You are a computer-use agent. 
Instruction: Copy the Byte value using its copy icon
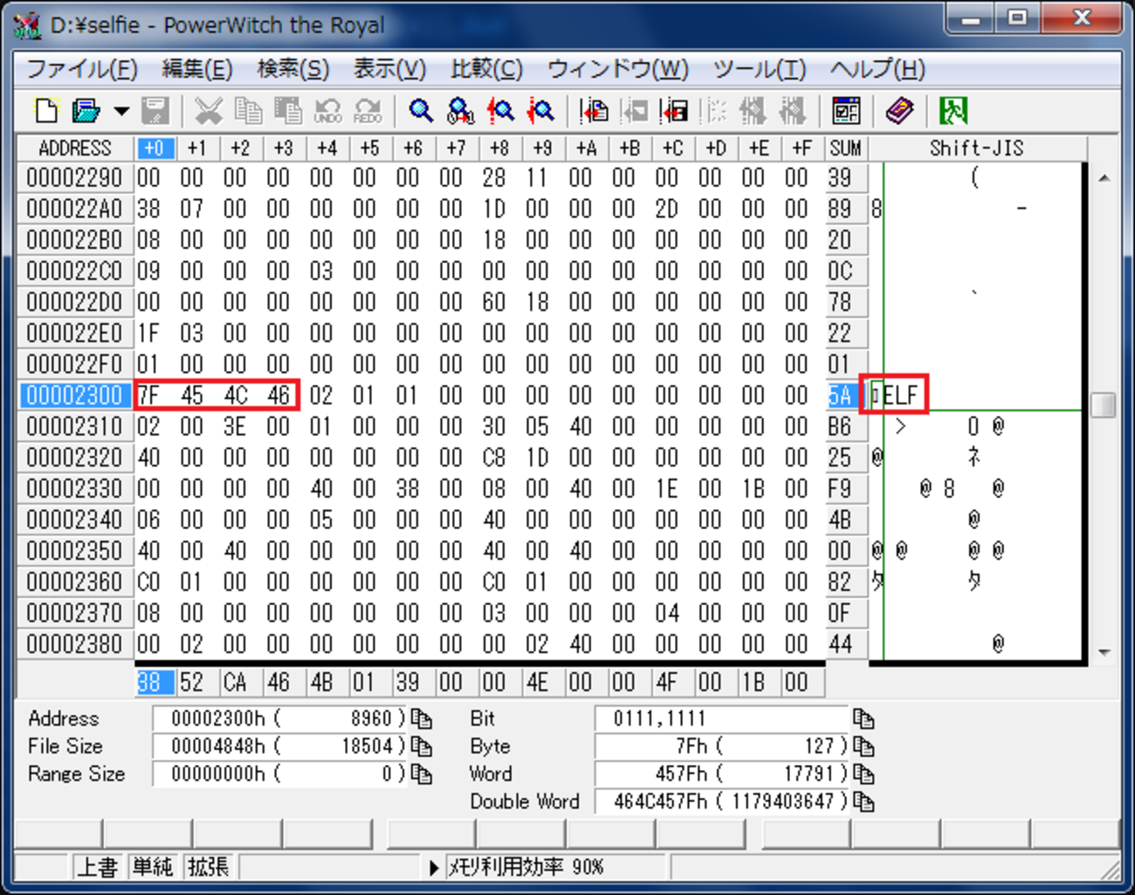[863, 747]
